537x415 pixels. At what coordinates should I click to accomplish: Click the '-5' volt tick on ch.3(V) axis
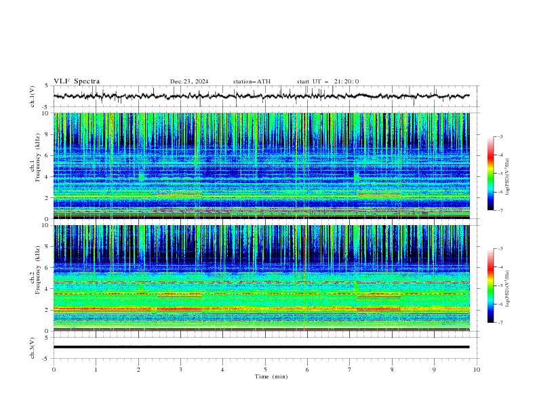(x=46, y=359)
